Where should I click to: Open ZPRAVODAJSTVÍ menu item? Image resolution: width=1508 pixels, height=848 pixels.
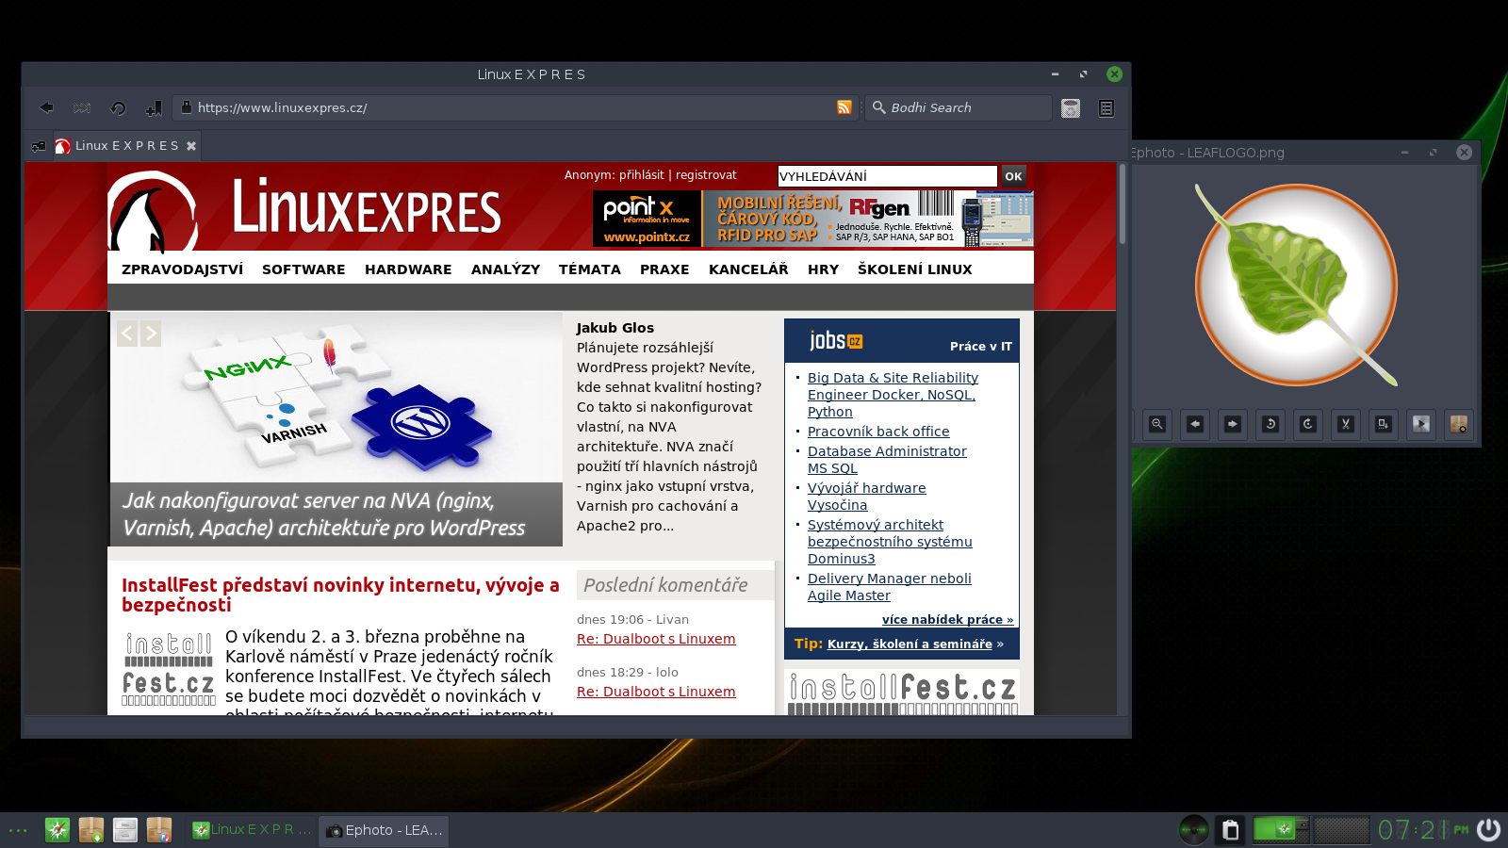(182, 269)
